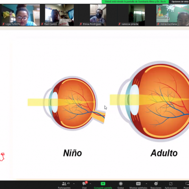
Task: Toggle Mostrar subtítulos CC icon
Action: (x=138, y=184)
